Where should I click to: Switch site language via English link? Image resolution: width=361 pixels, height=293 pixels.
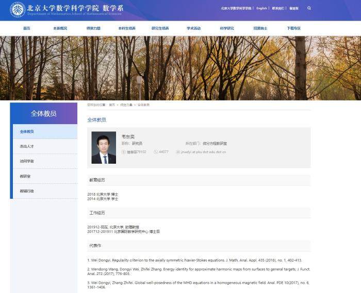point(261,8)
